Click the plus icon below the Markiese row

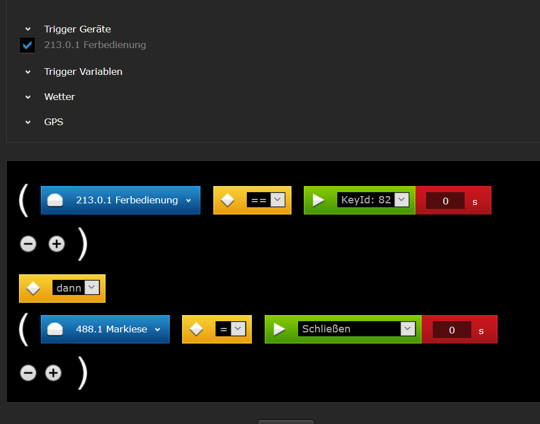click(53, 373)
